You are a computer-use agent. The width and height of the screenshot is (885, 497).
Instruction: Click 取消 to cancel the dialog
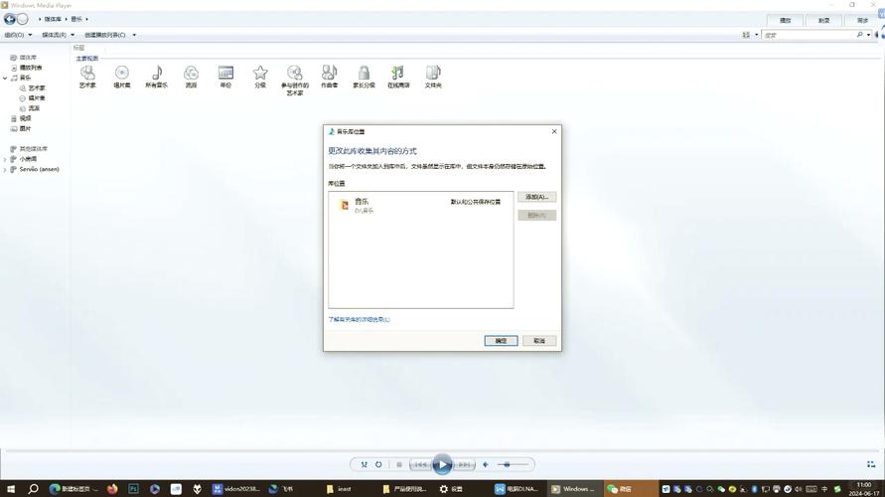click(x=539, y=341)
